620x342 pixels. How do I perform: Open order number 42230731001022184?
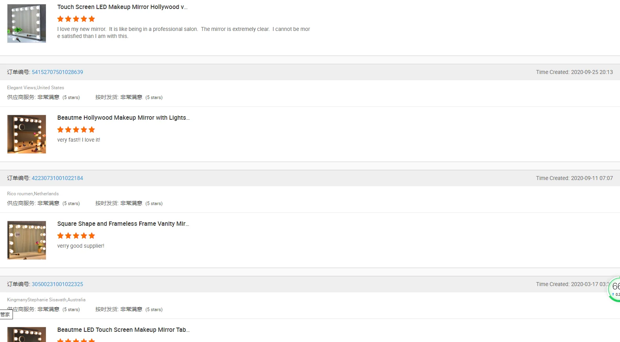click(x=57, y=178)
